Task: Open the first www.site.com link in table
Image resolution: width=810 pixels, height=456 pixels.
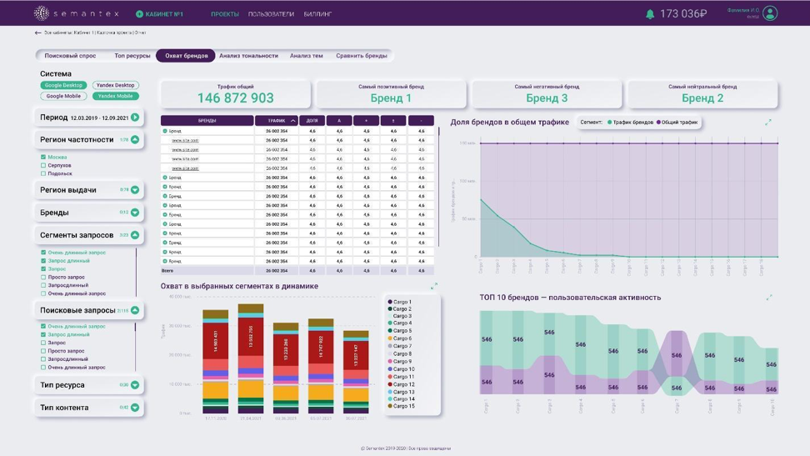Action: coord(185,140)
